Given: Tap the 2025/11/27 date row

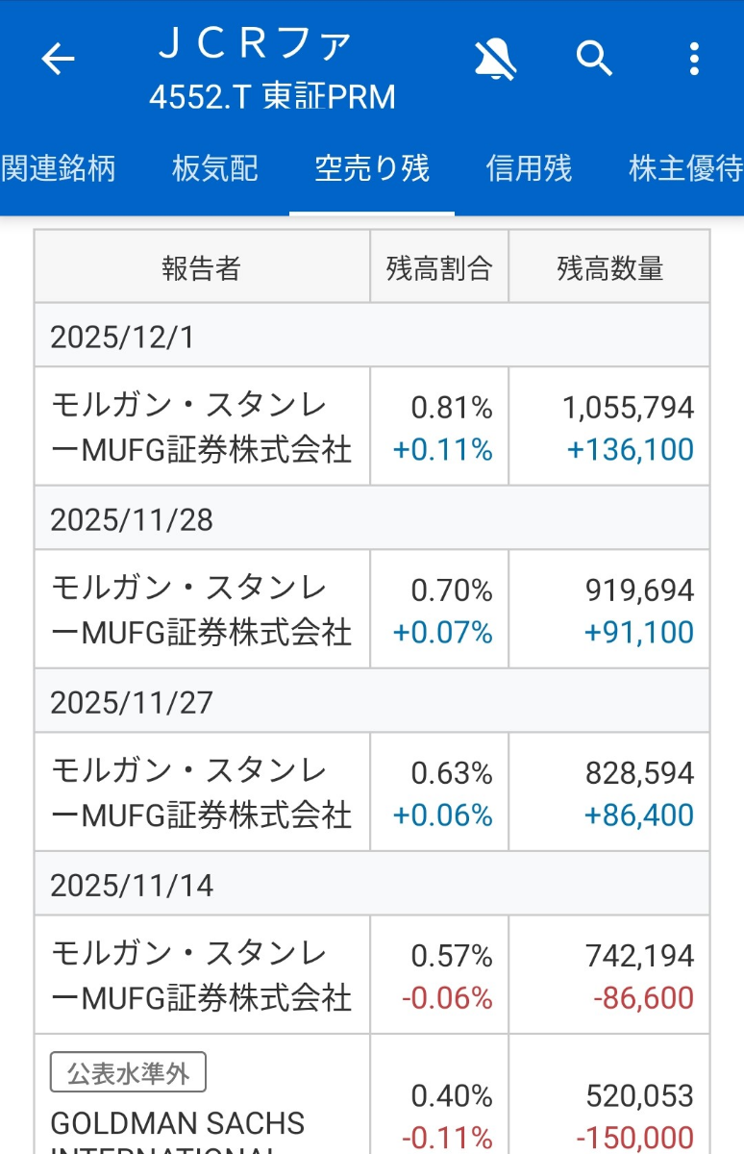Looking at the screenshot, I should tap(371, 702).
